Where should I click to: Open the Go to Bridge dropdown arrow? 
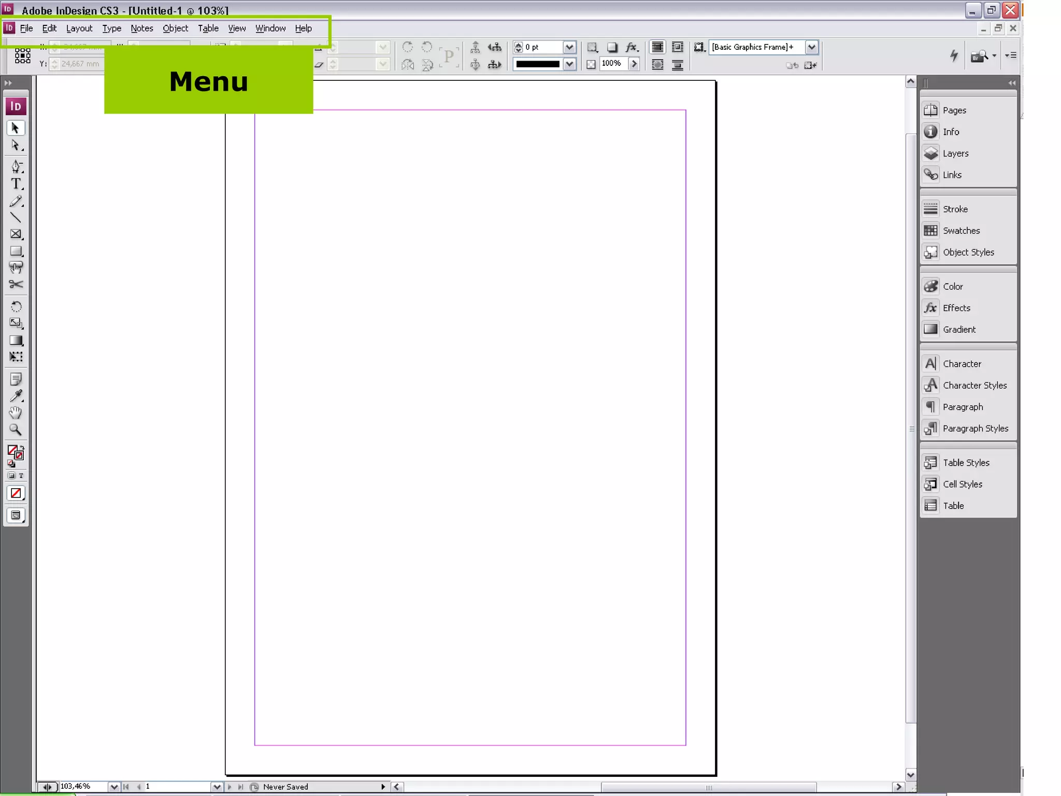[x=994, y=55]
